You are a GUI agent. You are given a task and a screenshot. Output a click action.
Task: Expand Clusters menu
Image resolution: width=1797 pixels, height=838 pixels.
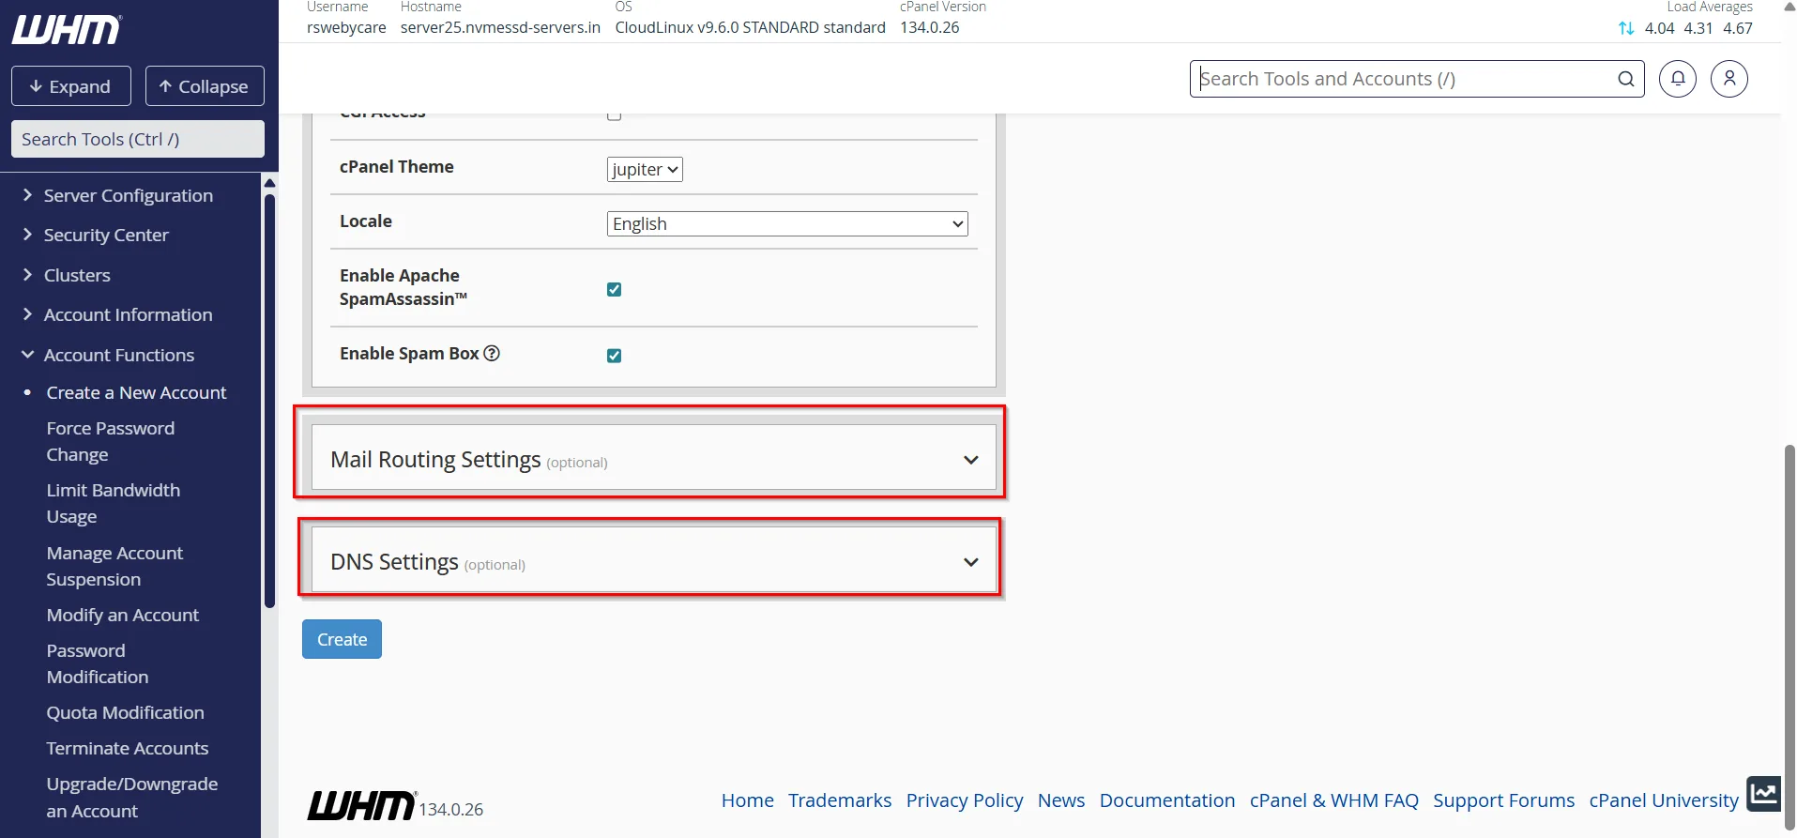pos(77,275)
